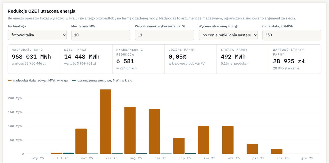This screenshot has width=329, height=163.
Task: Focus the Współczynnik wykorzystania input with 11
Action: tap(164, 35)
